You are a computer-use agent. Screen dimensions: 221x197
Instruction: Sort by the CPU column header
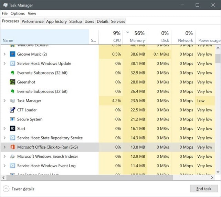[111, 37]
